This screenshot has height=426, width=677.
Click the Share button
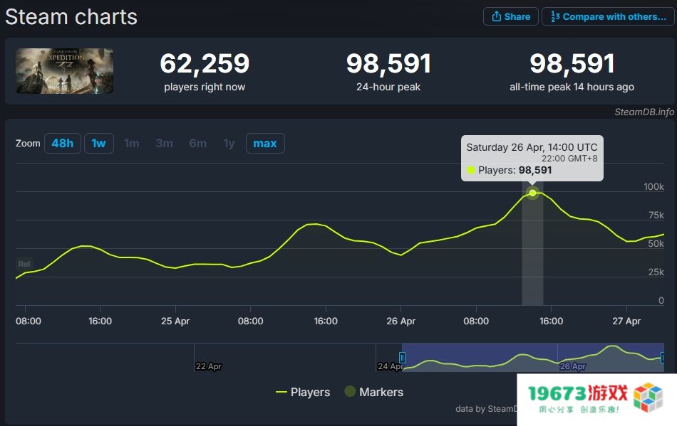(x=510, y=17)
